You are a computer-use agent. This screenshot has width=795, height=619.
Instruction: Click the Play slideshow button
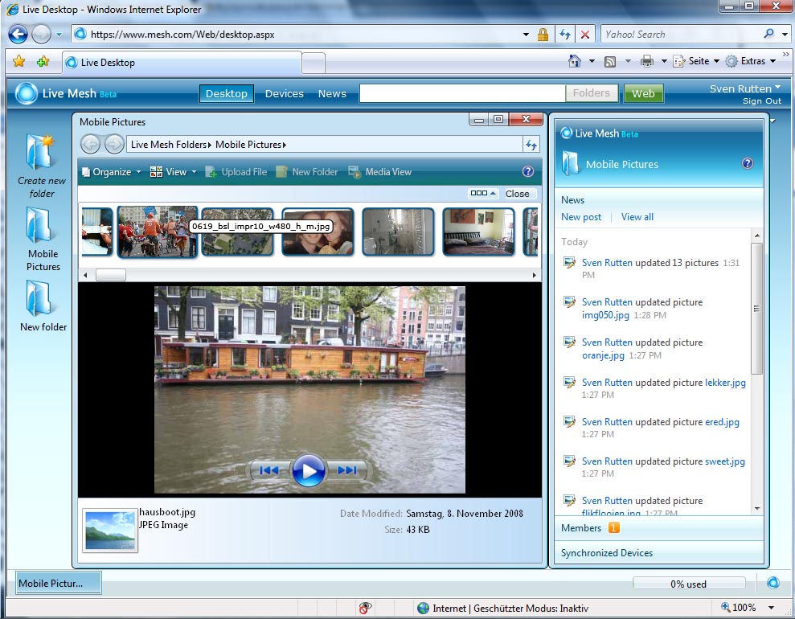(x=307, y=470)
